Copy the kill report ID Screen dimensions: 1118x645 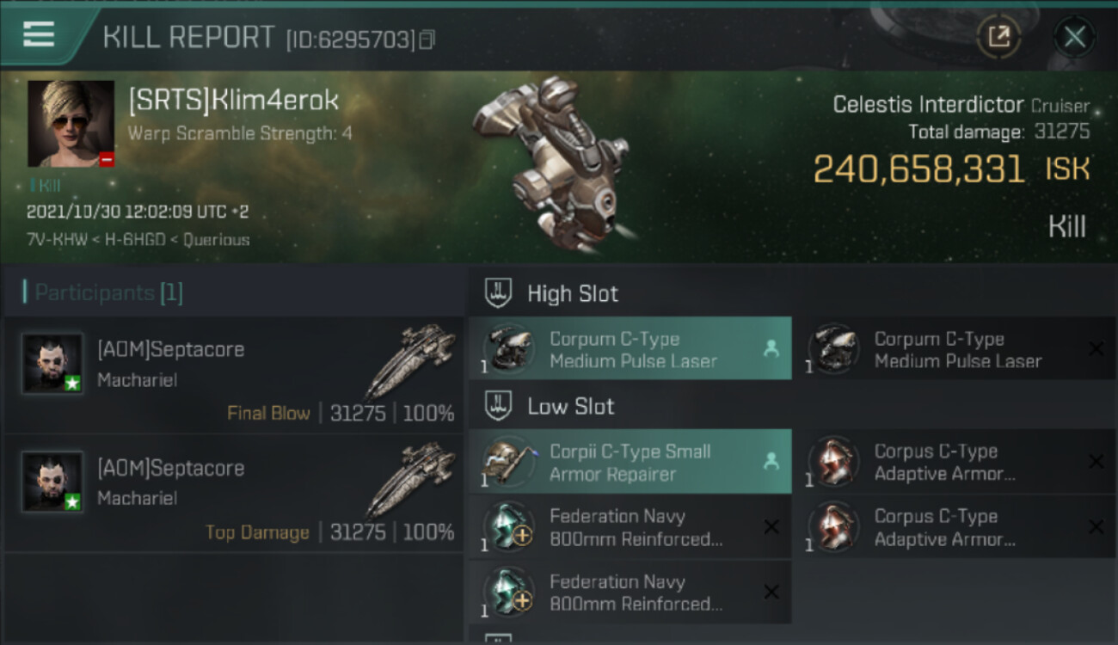click(x=427, y=40)
